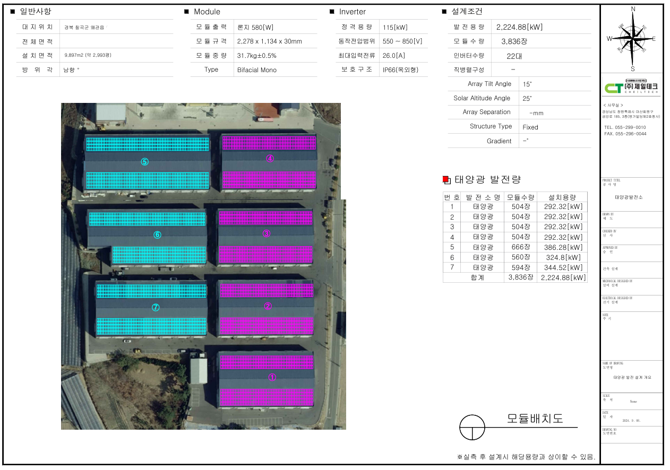The image size is (670, 470).
Task: Click the TEL. 055-299-0010 phone number
Action: click(625, 127)
